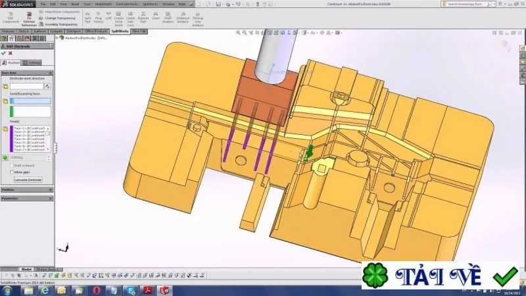Select Face<1>@CoreInsert in Face(s) list
The height and width of the screenshot is (296, 526).
pos(30,128)
